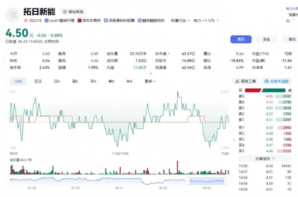Click the 05-28 date on timeline
This screenshot has width=298, height=197.
[x=32, y=188]
